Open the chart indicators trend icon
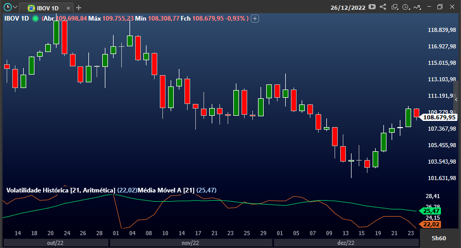This screenshot has width=461, height=248. point(417,7)
